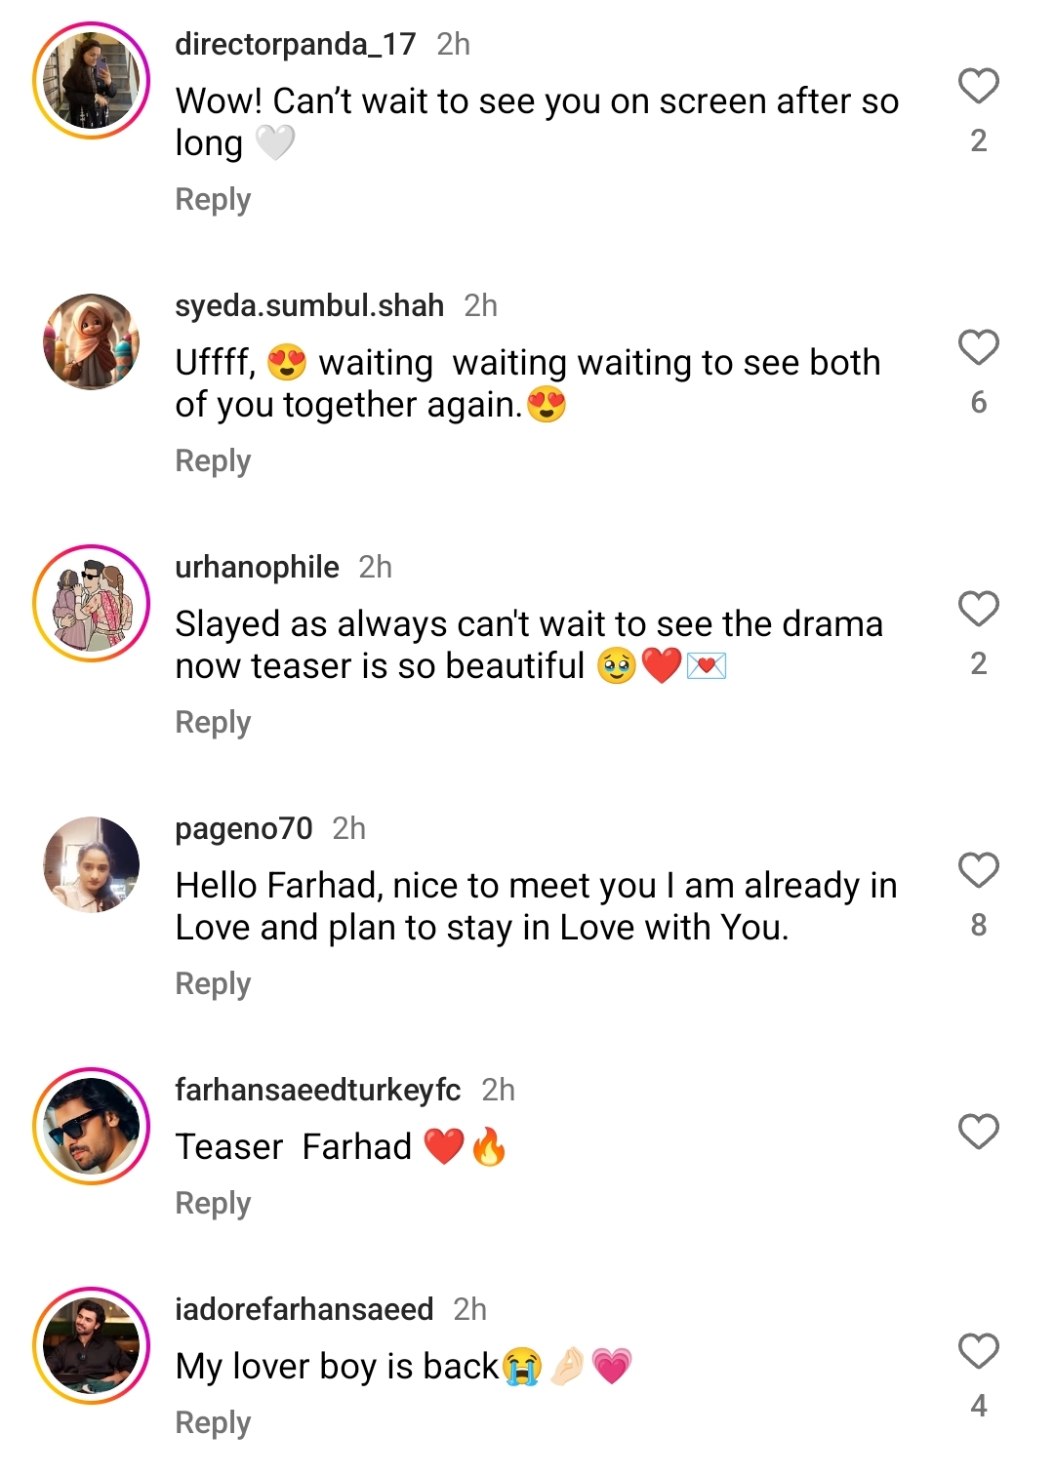Reply to pageno70's comment
The image size is (1054, 1475).
click(x=212, y=983)
